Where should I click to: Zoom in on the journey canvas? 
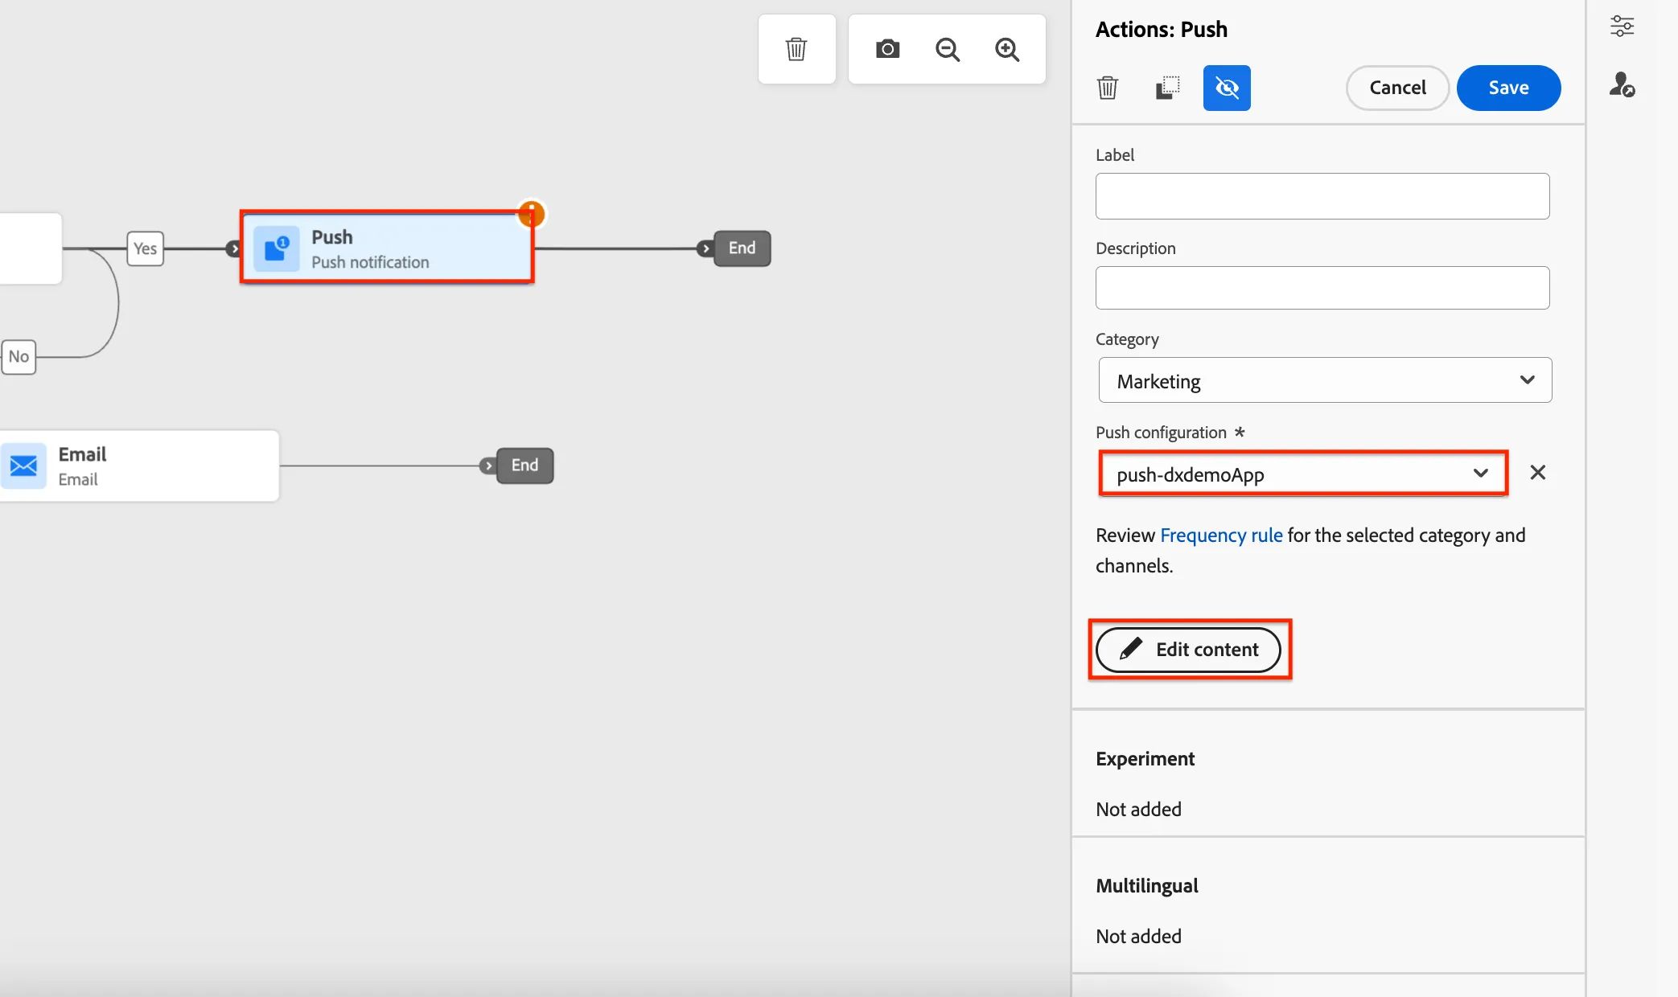click(1007, 49)
